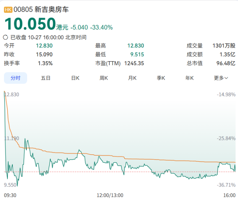Image resolution: width=238 pixels, height=201 pixels.
Task: Click the 昨收 label
Action: (x=9, y=55)
